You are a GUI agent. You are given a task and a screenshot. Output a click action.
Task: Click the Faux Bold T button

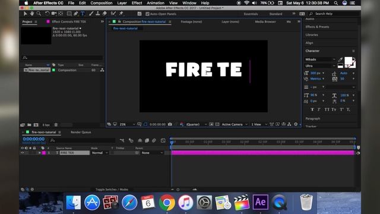click(x=312, y=109)
